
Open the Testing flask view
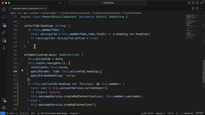click(4, 48)
